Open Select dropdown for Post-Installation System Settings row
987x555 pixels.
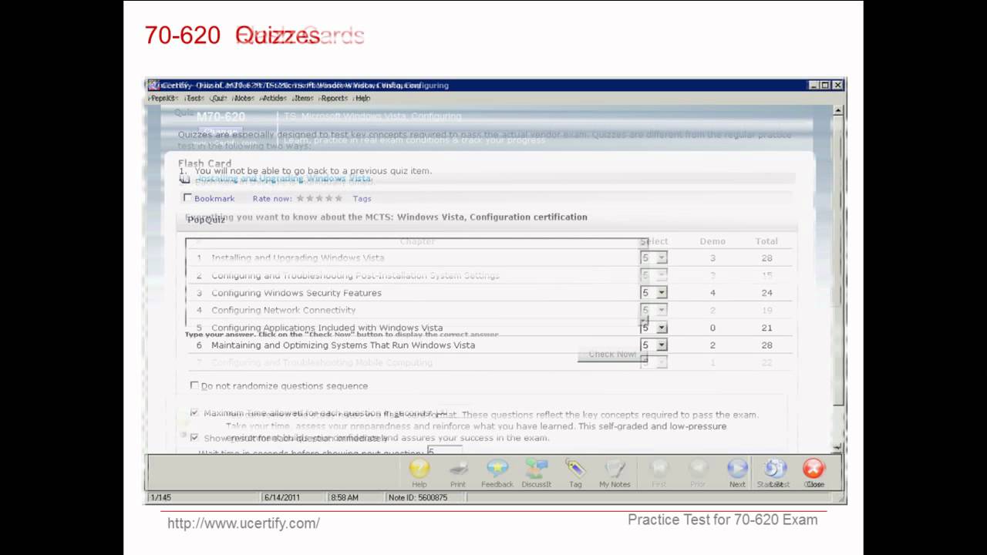(654, 275)
